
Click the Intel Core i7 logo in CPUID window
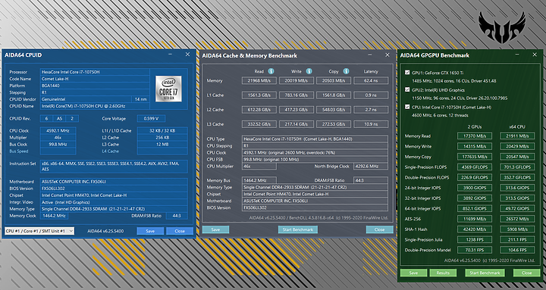pyautogui.click(x=168, y=89)
